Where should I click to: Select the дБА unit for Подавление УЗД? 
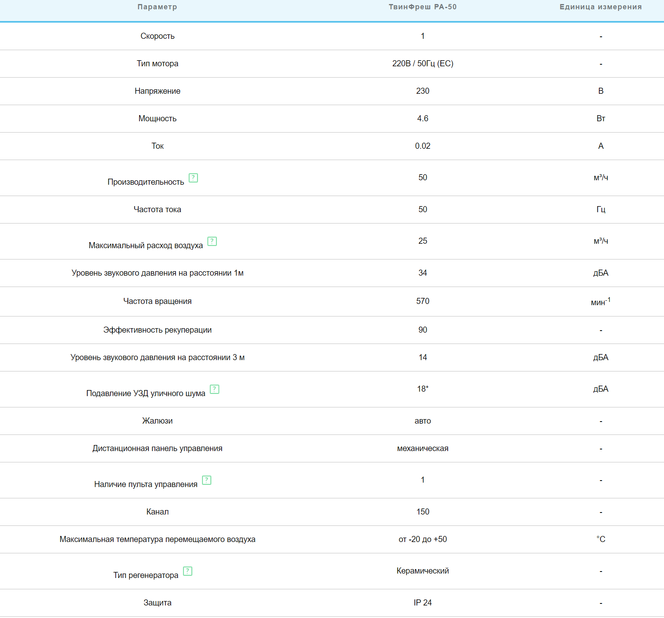pos(601,389)
